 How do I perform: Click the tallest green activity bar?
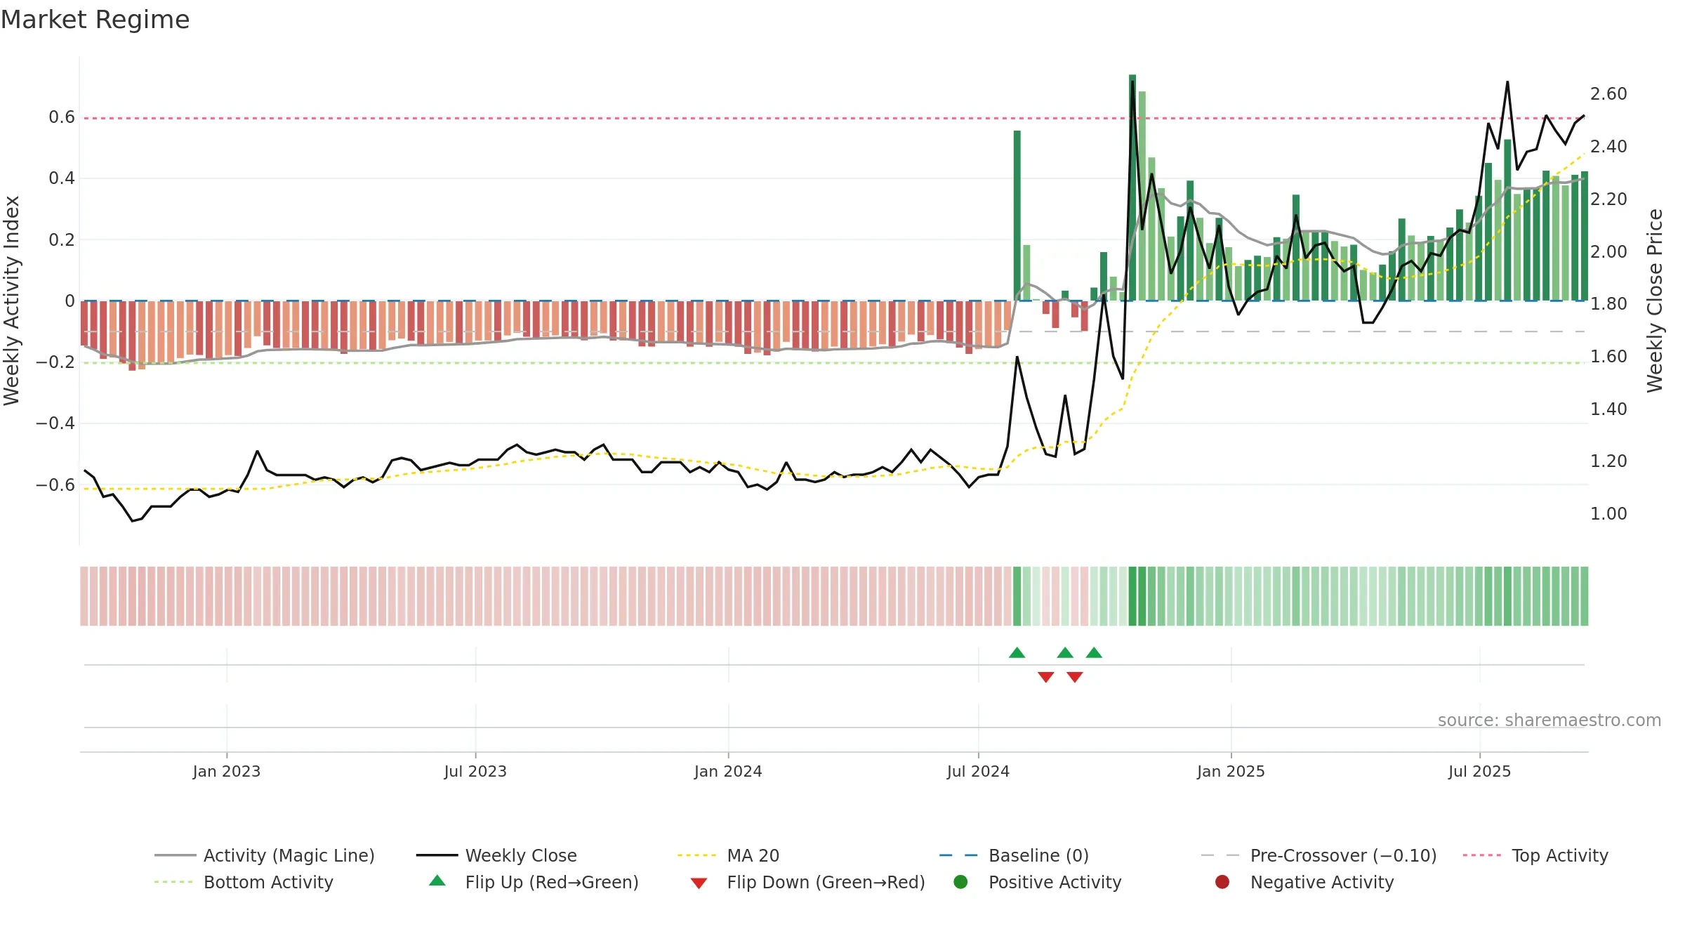(x=1132, y=187)
